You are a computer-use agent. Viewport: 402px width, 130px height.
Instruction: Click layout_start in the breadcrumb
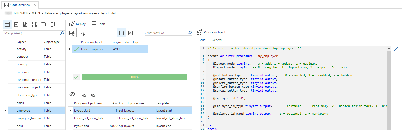109,13
